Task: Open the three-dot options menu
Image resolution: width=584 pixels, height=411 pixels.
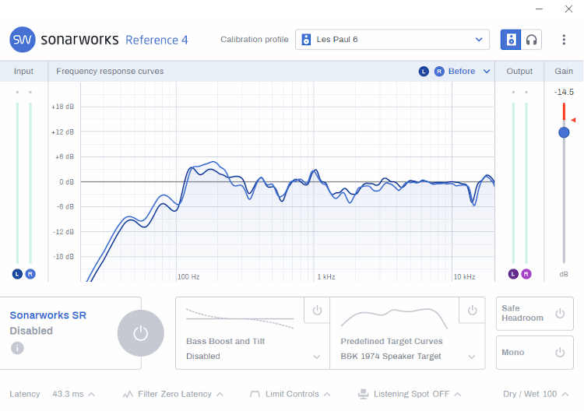Action: [x=564, y=40]
